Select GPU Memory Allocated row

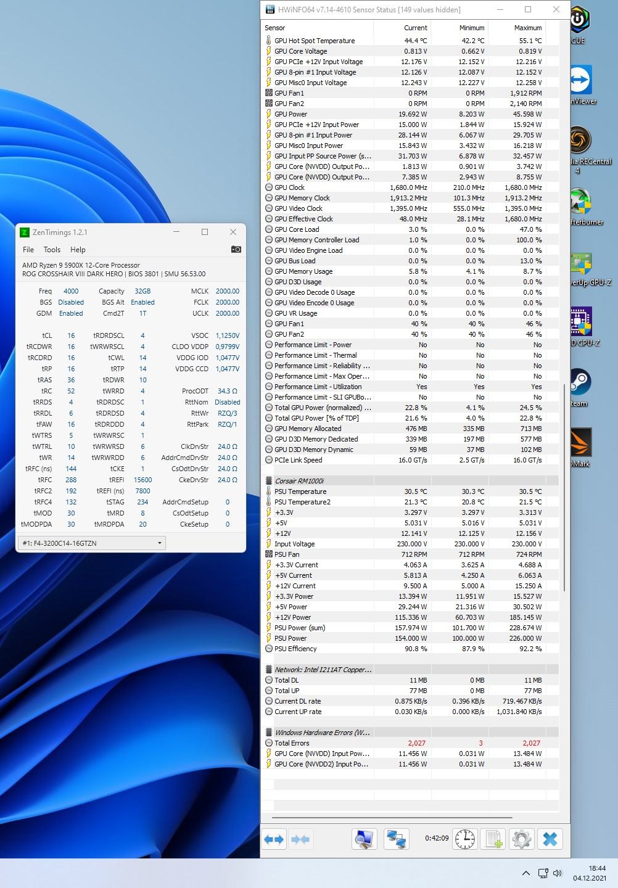[410, 429]
